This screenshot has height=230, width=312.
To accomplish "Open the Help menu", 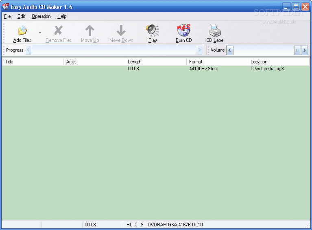I will (x=62, y=16).
